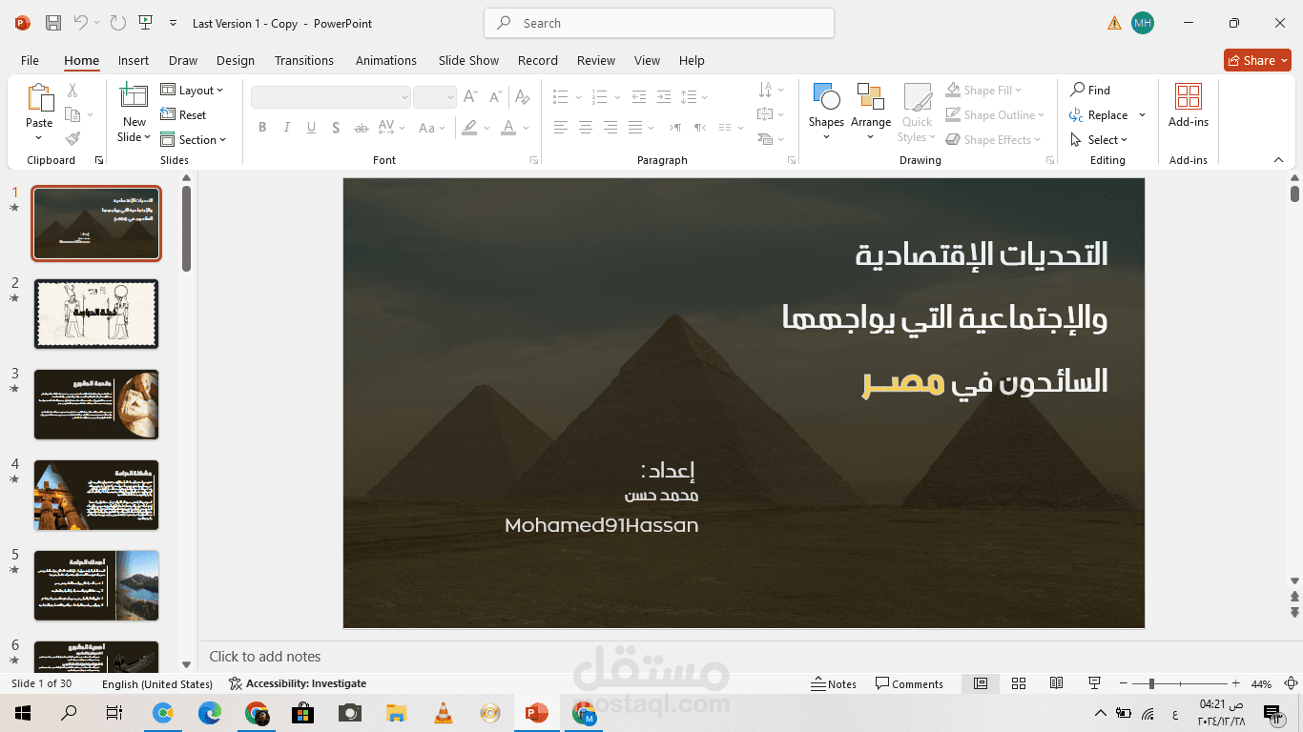This screenshot has width=1303, height=732.
Task: Click the Reset slide button
Action: point(184,115)
